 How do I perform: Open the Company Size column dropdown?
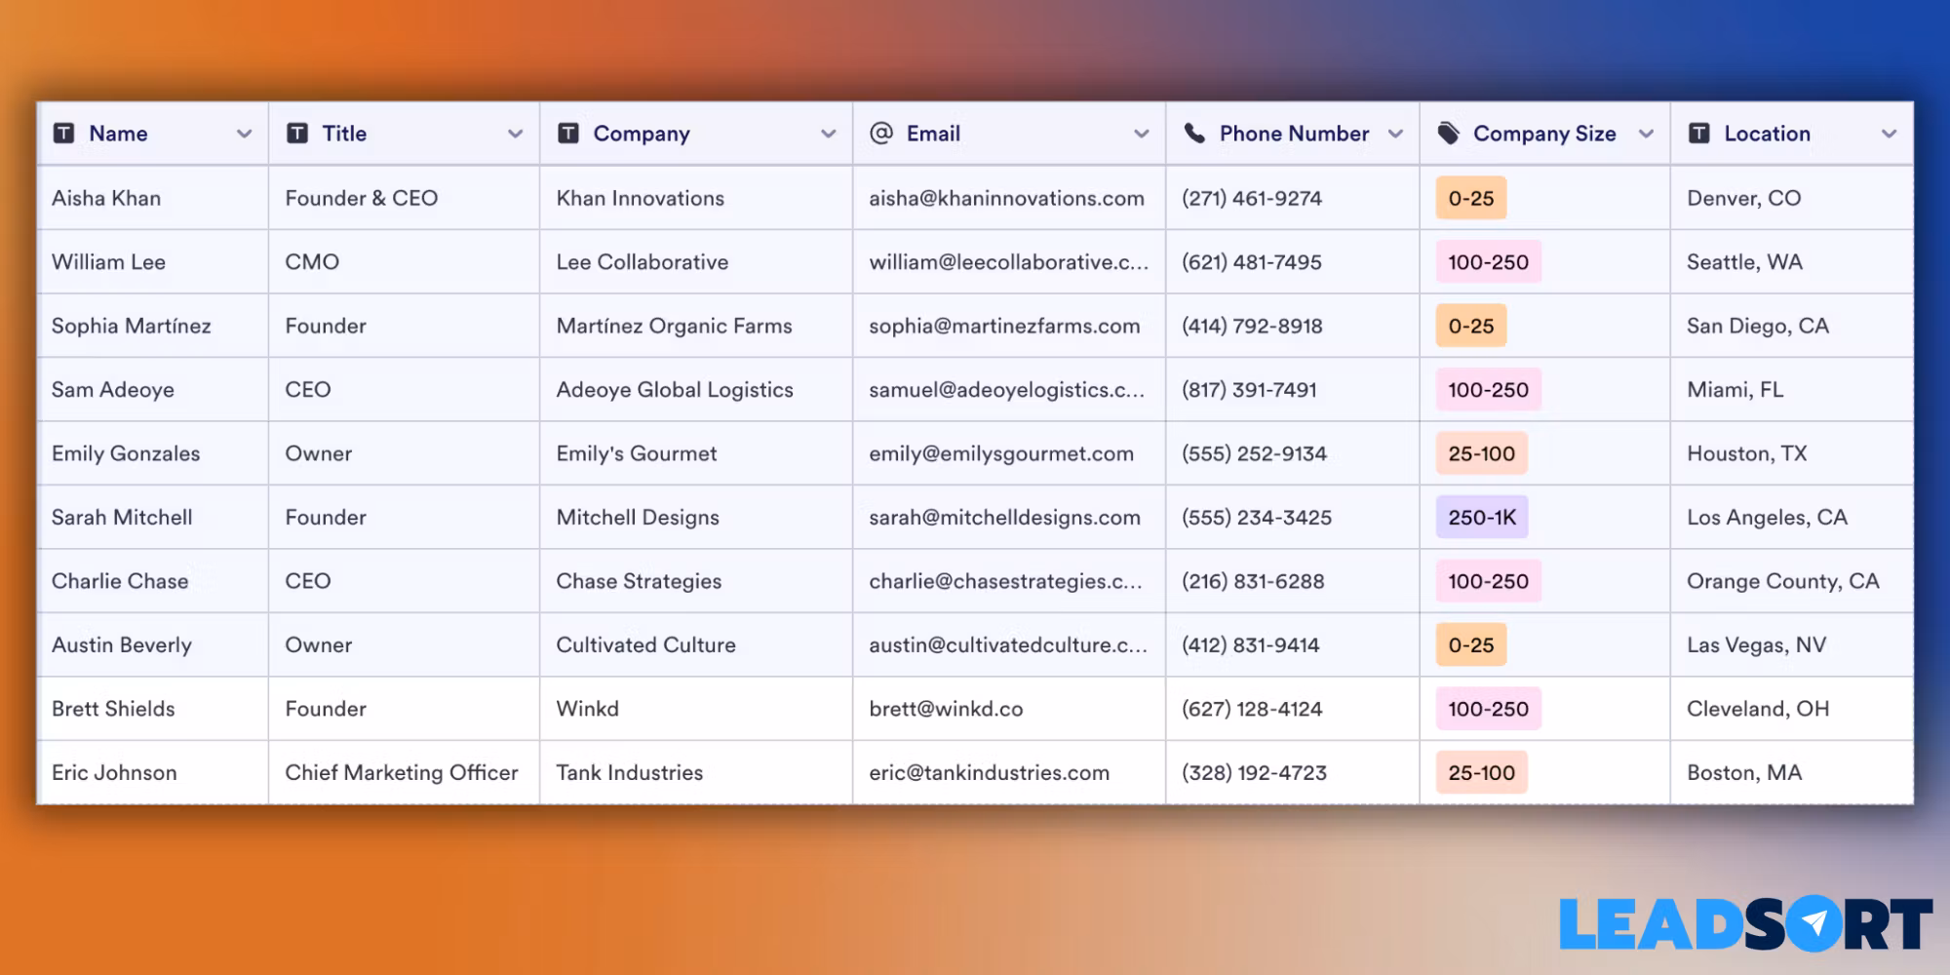pos(1646,135)
